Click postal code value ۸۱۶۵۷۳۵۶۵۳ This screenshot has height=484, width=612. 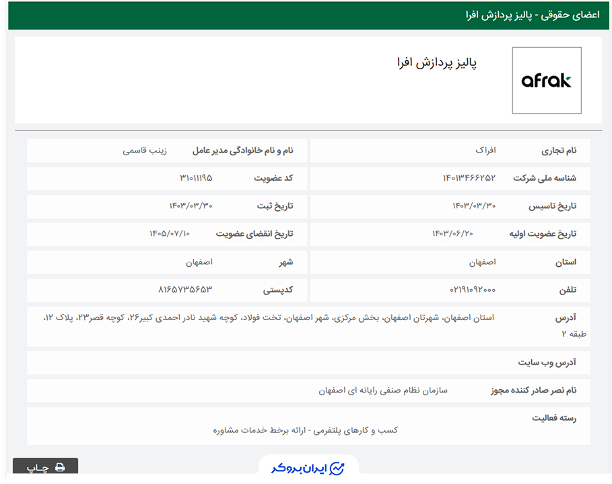(x=185, y=290)
